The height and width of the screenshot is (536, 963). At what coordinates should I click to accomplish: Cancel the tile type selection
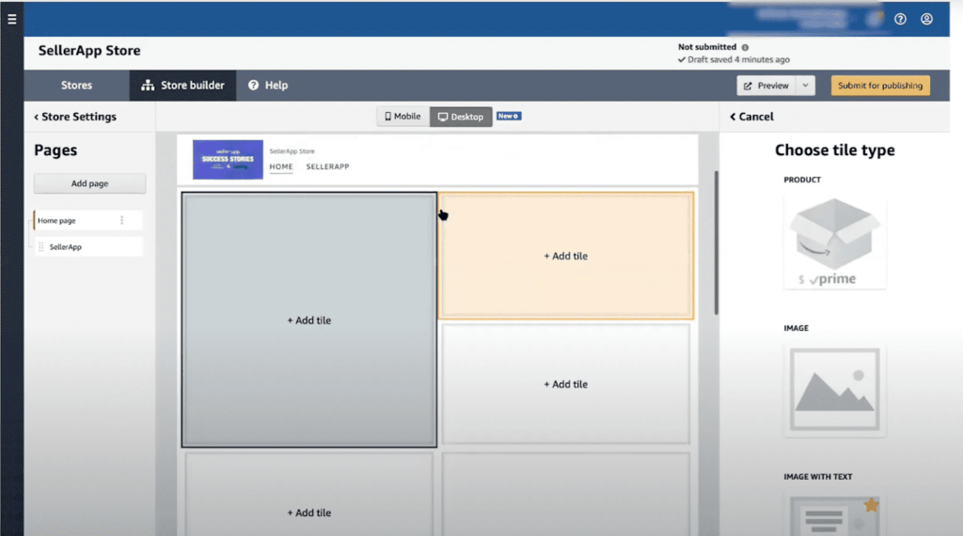(x=752, y=117)
